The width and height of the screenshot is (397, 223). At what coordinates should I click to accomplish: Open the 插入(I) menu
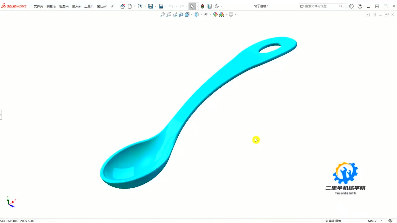point(76,7)
